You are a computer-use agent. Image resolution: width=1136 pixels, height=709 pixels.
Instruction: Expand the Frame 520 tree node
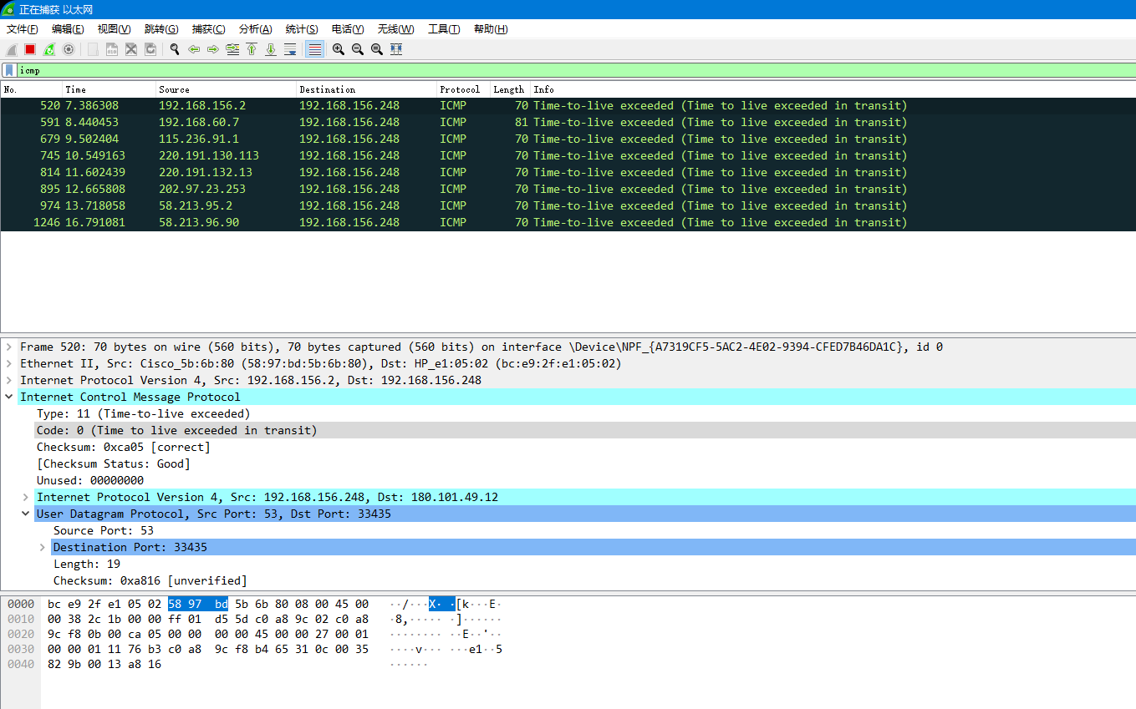9,347
